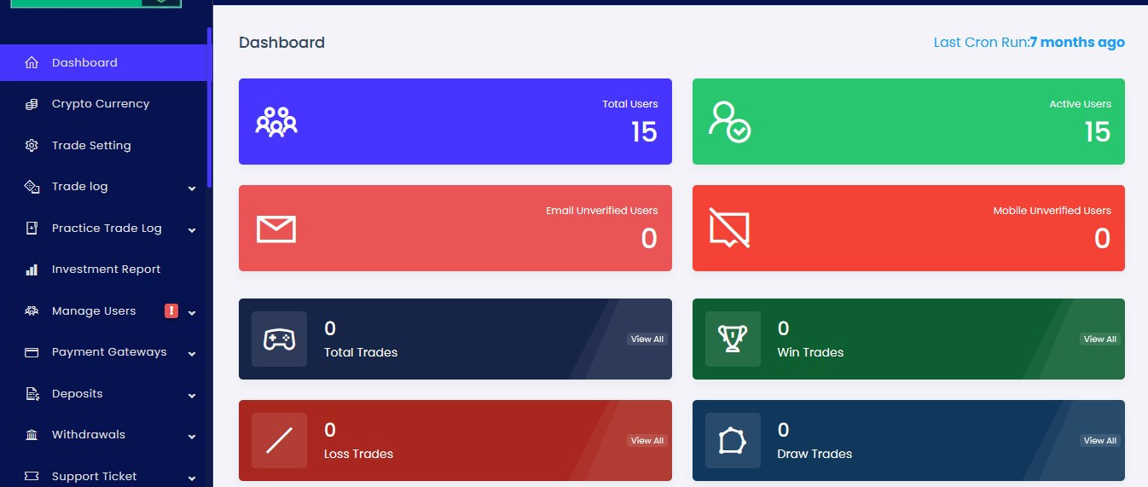Viewport: 1148px width, 487px height.
Task: Click View All on Win Trades
Action: click(1099, 339)
